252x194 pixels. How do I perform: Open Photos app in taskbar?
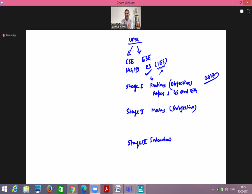[141, 189]
